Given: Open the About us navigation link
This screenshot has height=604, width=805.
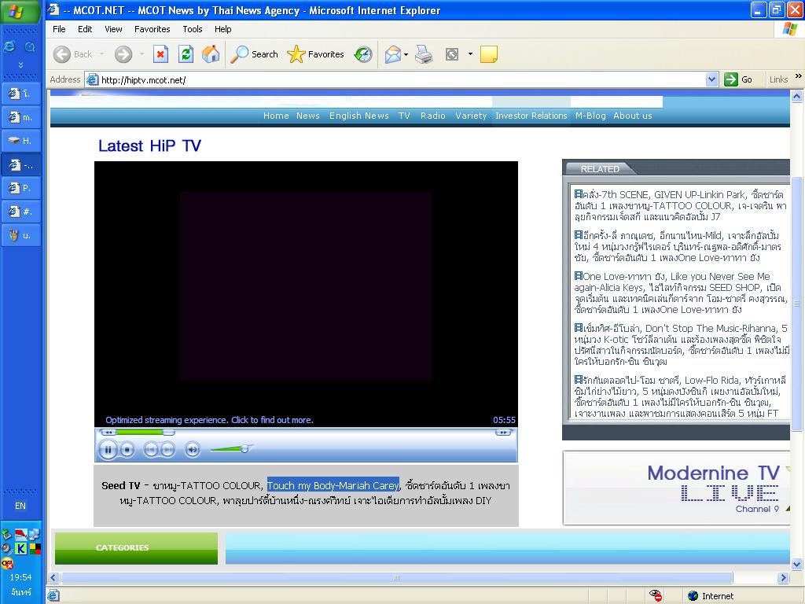Looking at the screenshot, I should coord(633,116).
